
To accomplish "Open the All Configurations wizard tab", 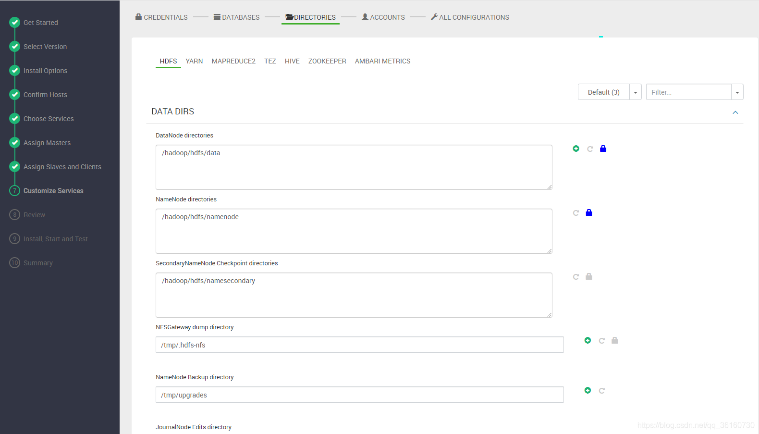I will [x=470, y=17].
